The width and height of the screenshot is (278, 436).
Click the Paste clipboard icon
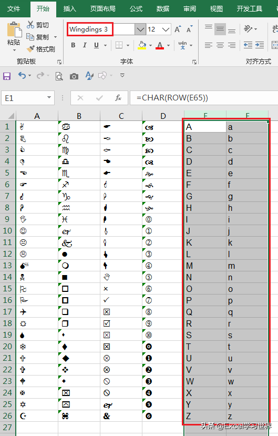coord(14,29)
